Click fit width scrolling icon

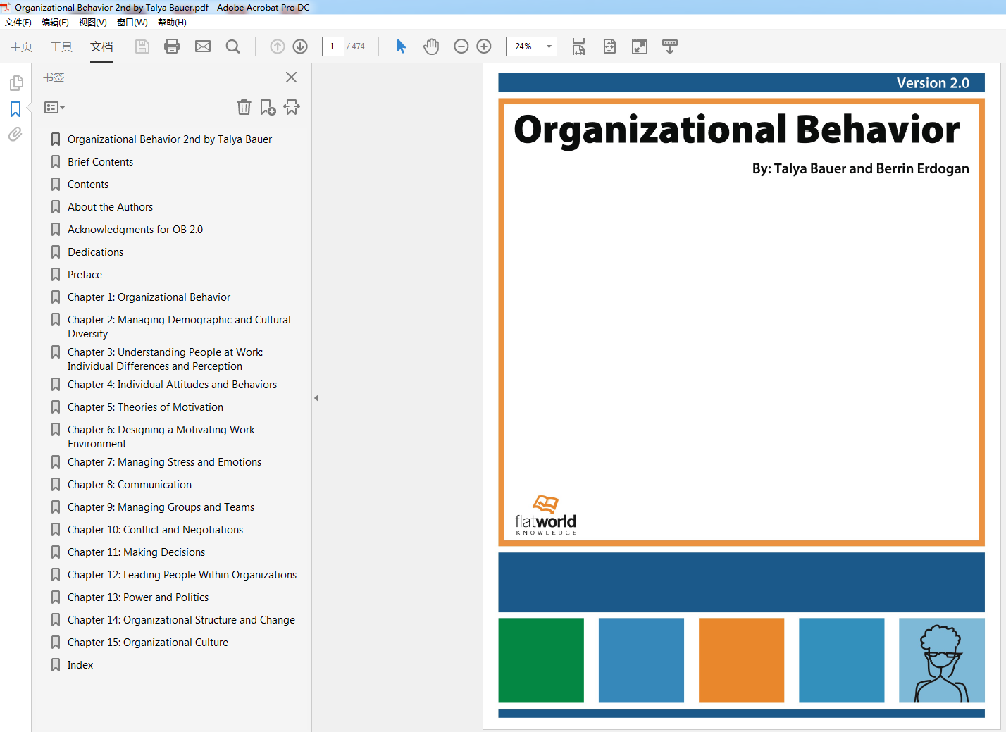(578, 46)
